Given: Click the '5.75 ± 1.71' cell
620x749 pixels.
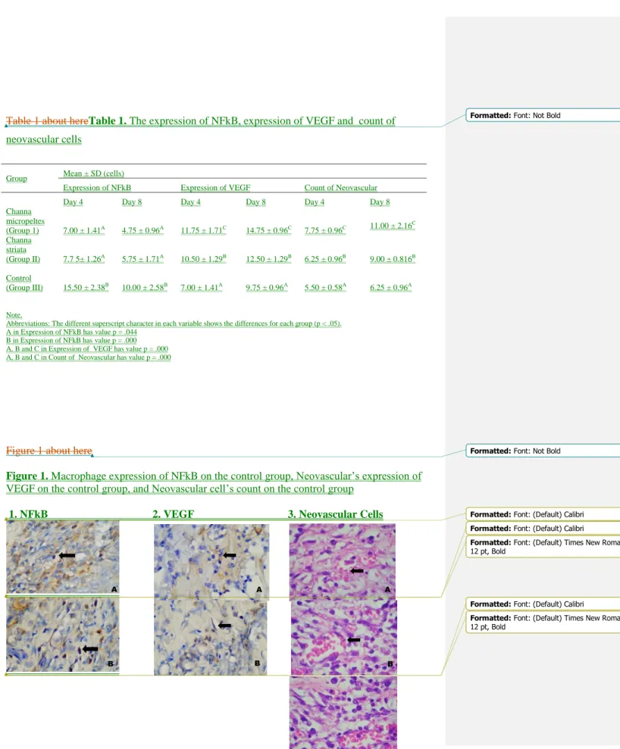Looking at the screenshot, I should (142, 258).
